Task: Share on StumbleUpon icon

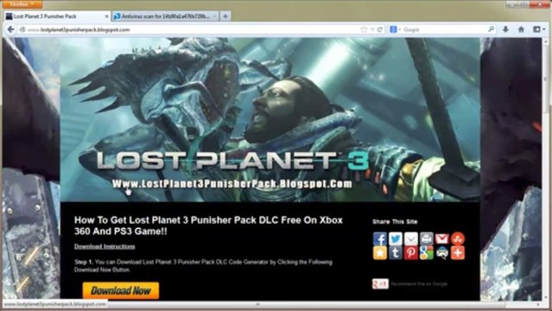Action: (457, 238)
